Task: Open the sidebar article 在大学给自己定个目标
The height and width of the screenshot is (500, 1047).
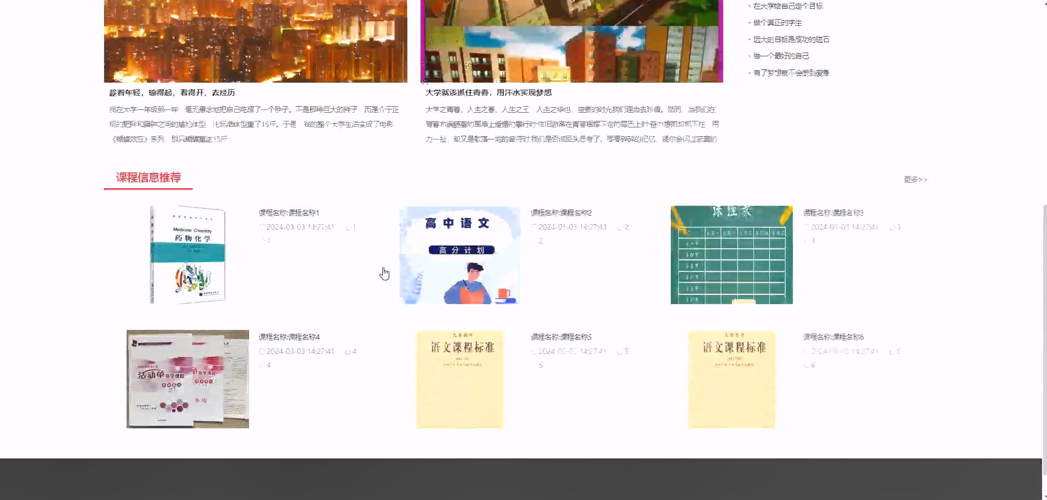Action: click(x=787, y=6)
